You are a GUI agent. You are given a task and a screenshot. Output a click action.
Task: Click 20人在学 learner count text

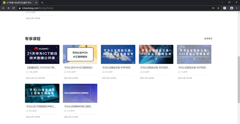coord(108,72)
